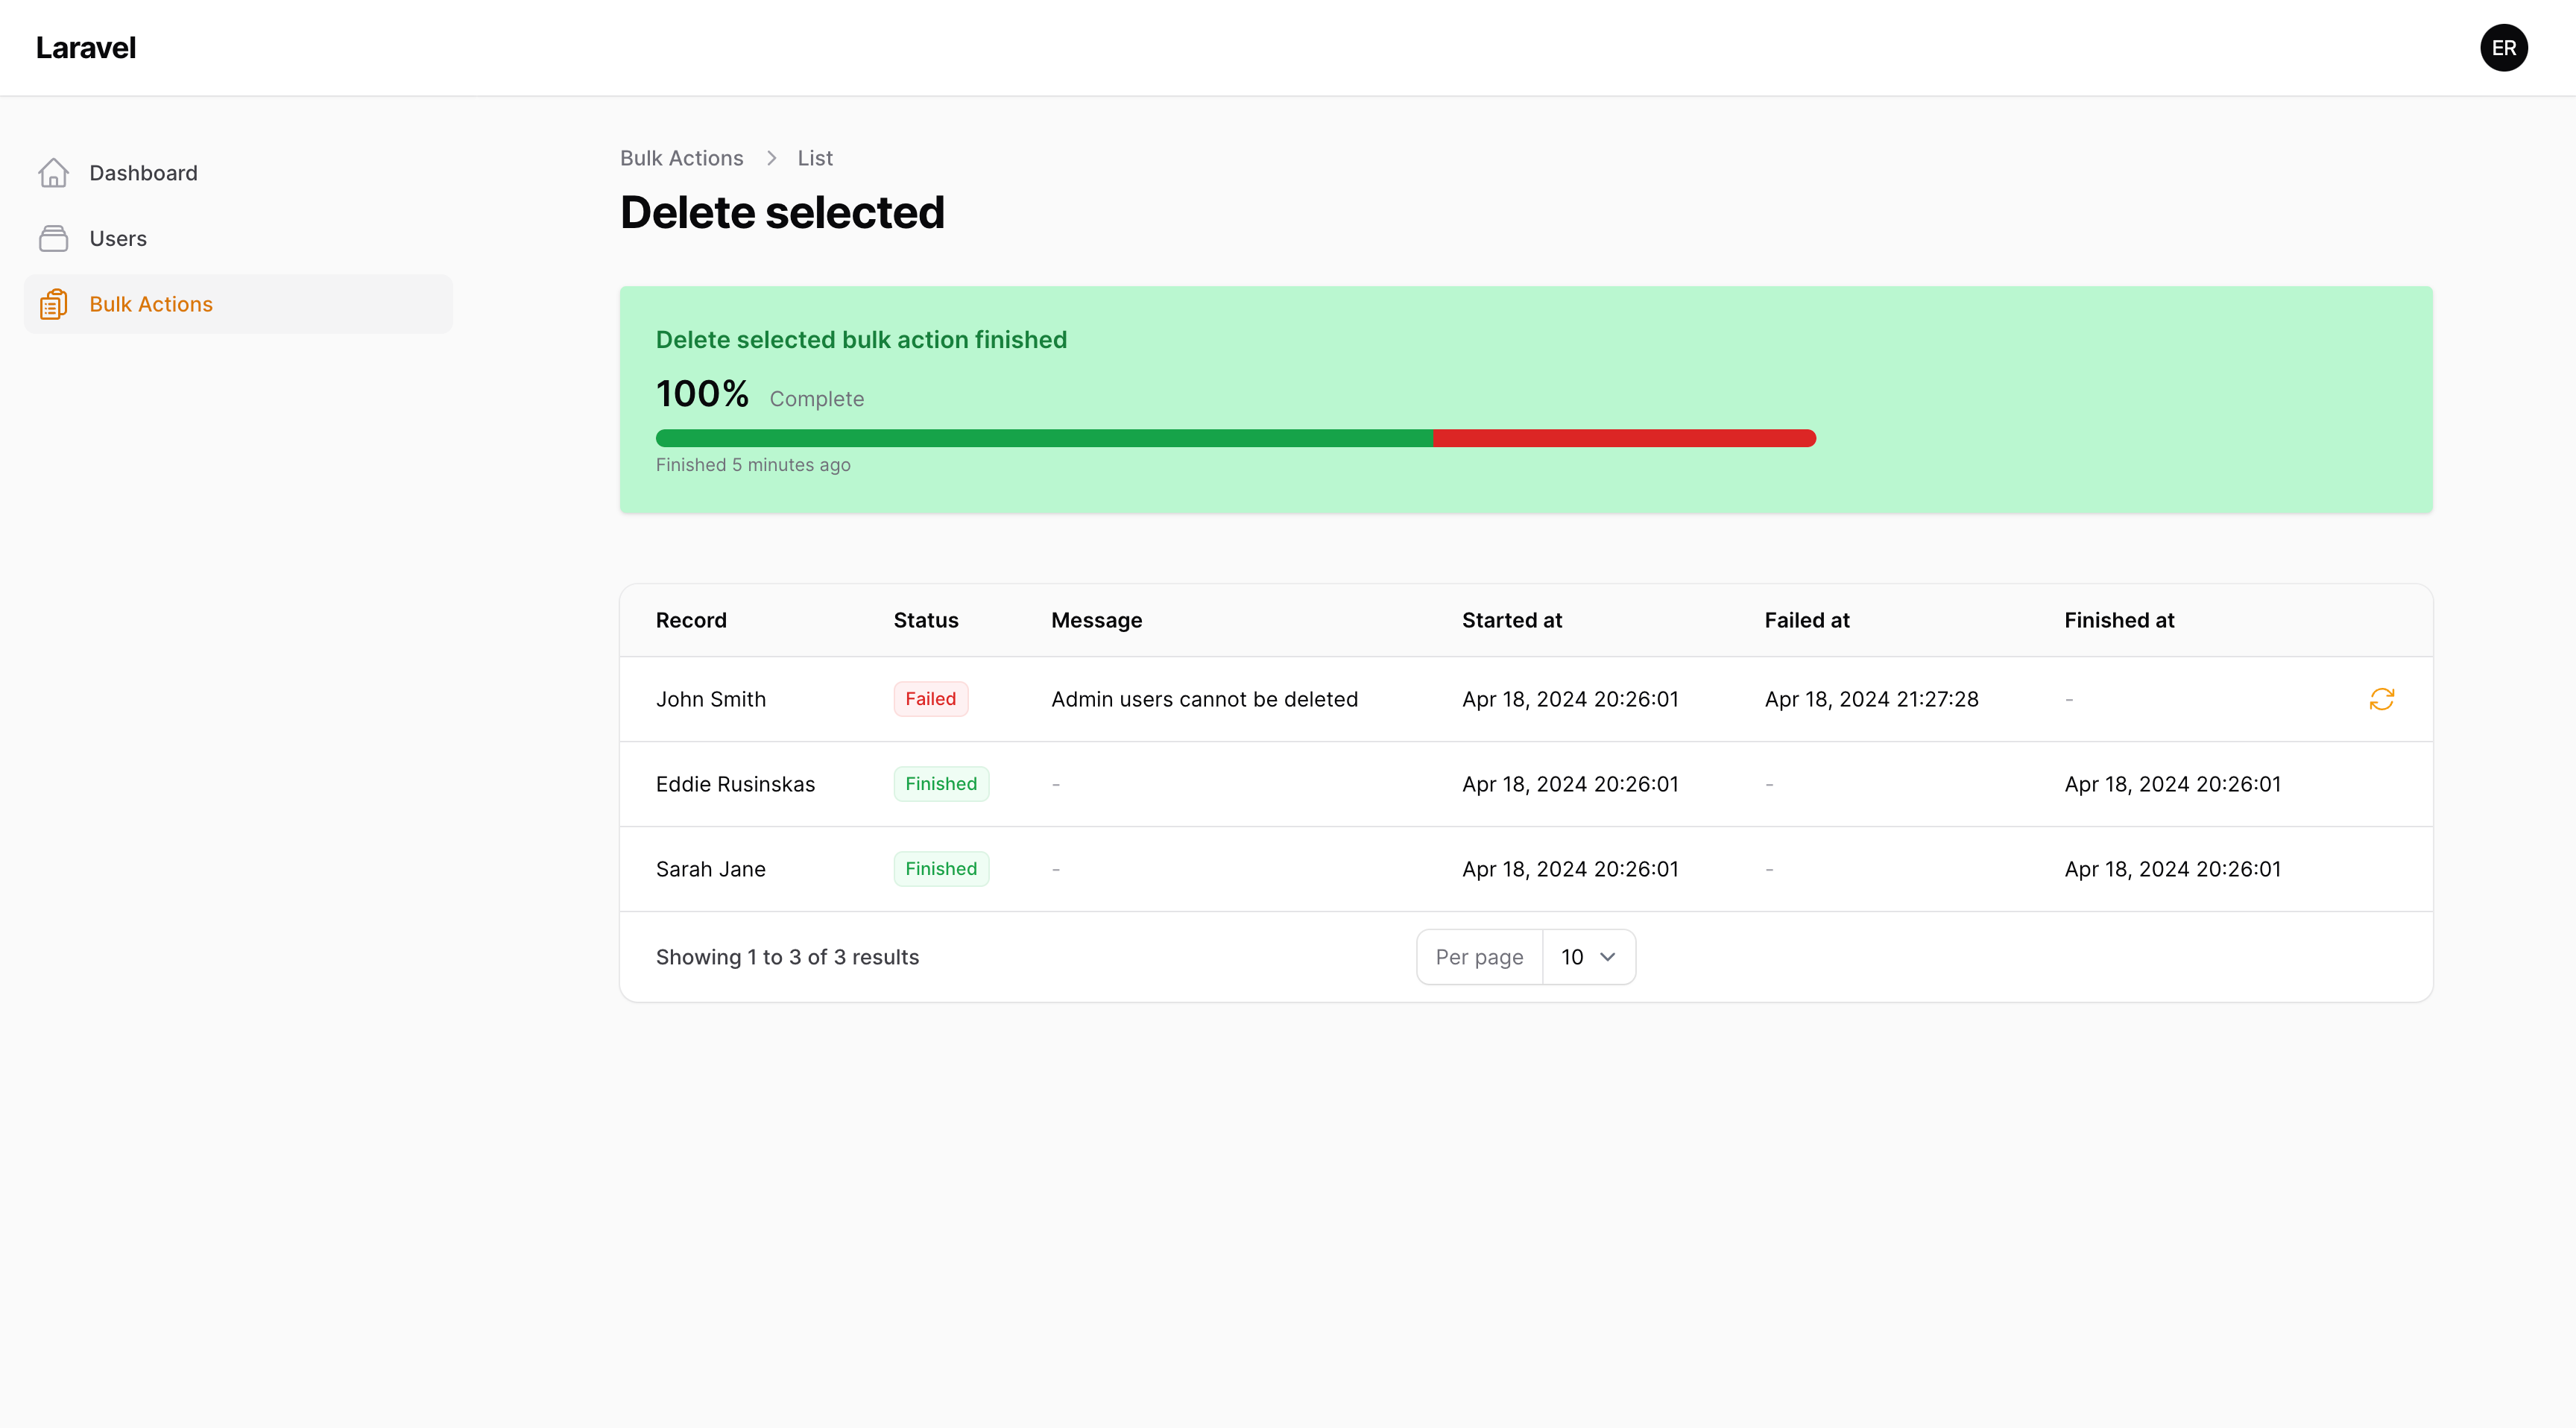Select the Bulk Actions sidebar menu item
This screenshot has width=2576, height=1428.
coord(151,303)
